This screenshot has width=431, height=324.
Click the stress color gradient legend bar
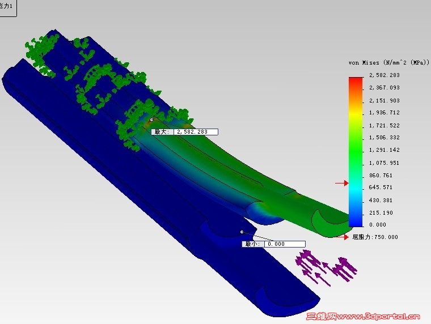[356, 152]
